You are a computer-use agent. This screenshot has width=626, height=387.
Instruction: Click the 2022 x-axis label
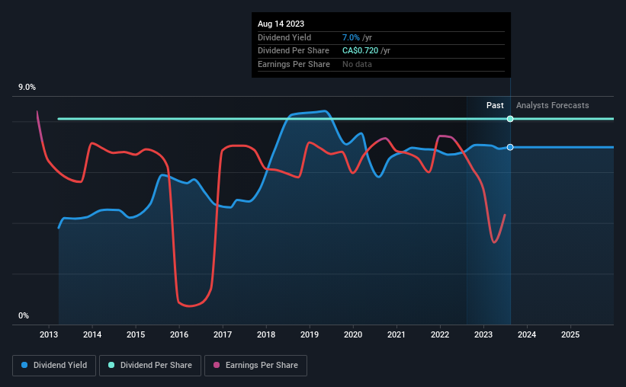[440, 334]
